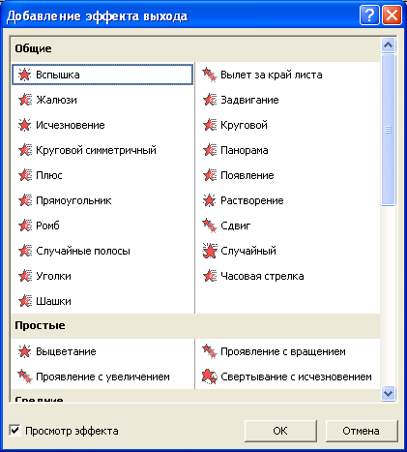Image resolution: width=407 pixels, height=452 pixels.
Task: Click the Жалюзи effect icon
Action: point(25,100)
